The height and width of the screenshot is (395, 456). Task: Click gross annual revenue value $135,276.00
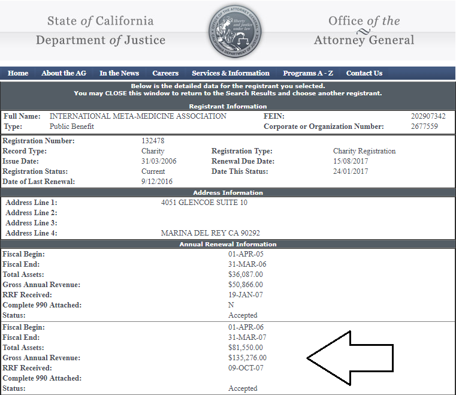(247, 358)
